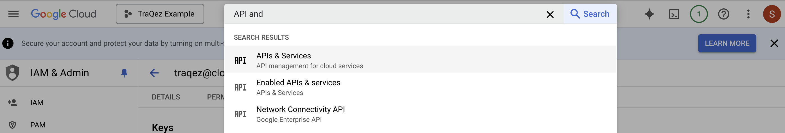Select APIs & Services search result

(283, 60)
